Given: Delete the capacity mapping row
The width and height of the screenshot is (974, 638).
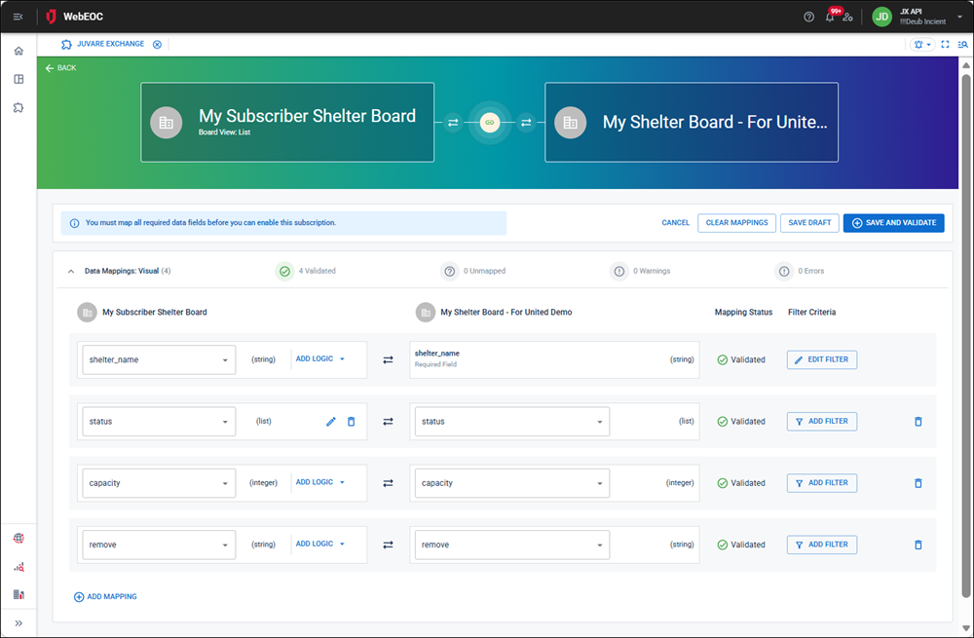Looking at the screenshot, I should click(918, 483).
